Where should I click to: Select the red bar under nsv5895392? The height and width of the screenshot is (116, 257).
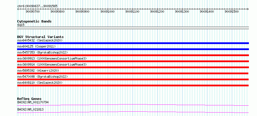(133, 73)
